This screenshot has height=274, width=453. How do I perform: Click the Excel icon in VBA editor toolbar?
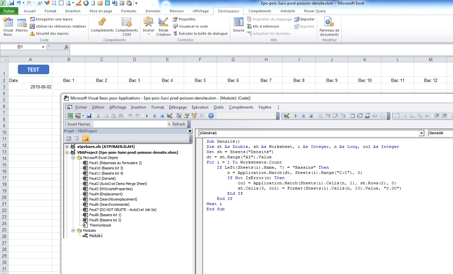pyautogui.click(x=70, y=116)
